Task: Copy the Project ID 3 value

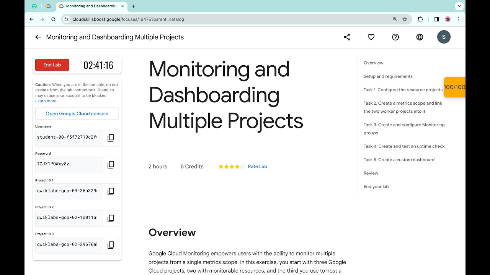Action: pyautogui.click(x=111, y=245)
